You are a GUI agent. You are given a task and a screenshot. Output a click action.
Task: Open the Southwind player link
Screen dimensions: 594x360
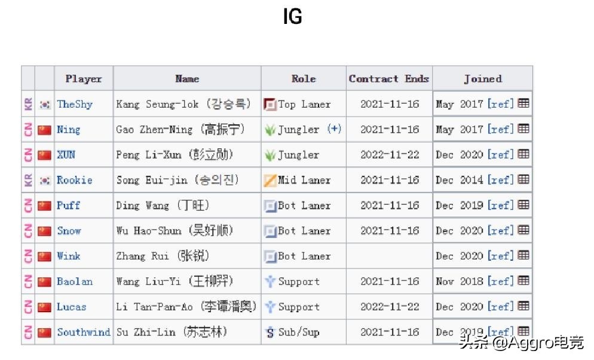(84, 332)
